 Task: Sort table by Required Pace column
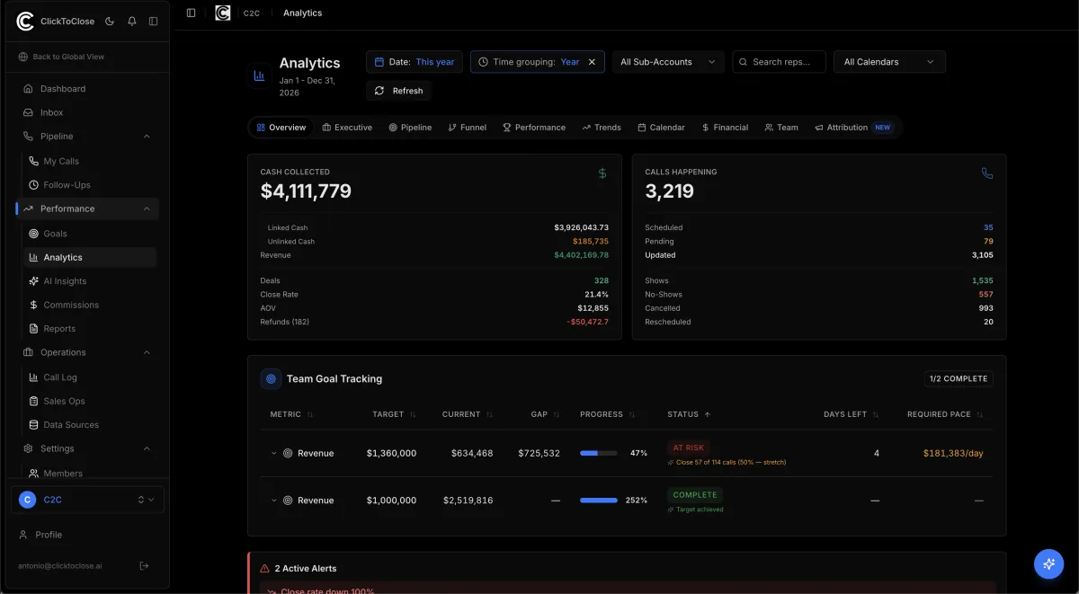pyautogui.click(x=945, y=414)
